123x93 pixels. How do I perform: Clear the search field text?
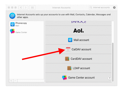(x=114, y=7)
